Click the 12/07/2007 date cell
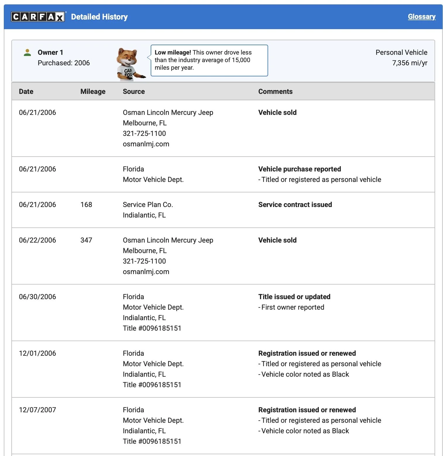Image resolution: width=443 pixels, height=456 pixels. (37, 410)
